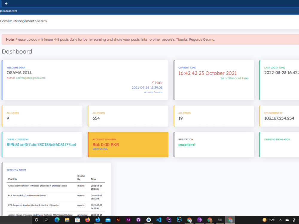Image resolution: width=299 pixels, height=224 pixels.
Task: Open a new browser tab
Action: click(x=7, y=4)
